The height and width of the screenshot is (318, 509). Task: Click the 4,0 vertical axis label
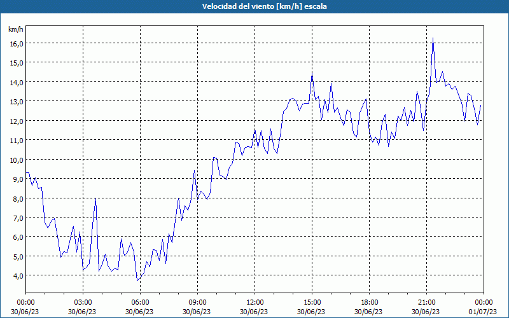coord(17,276)
